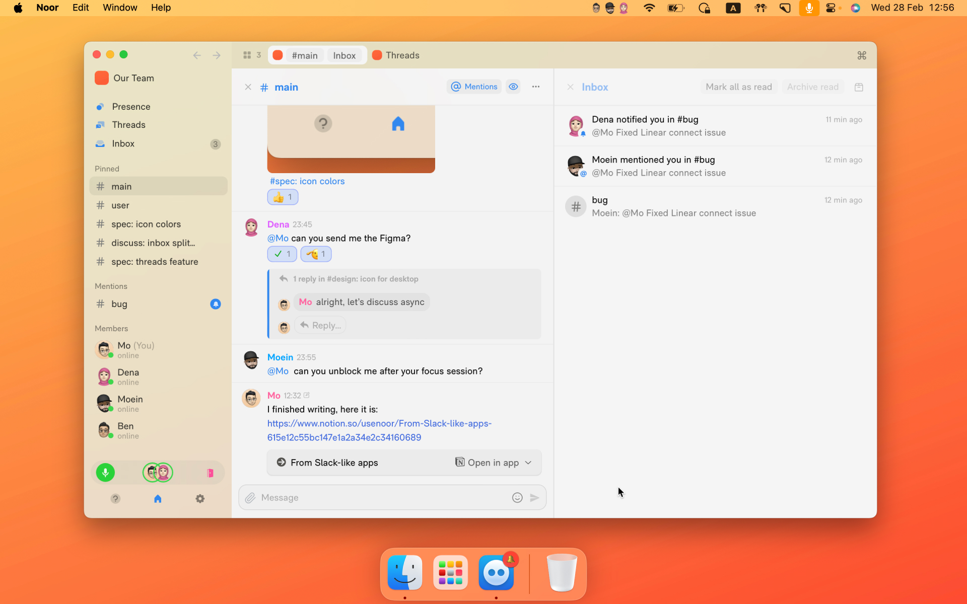Open the Window menu in menu bar
This screenshot has height=604, width=967.
coord(120,8)
